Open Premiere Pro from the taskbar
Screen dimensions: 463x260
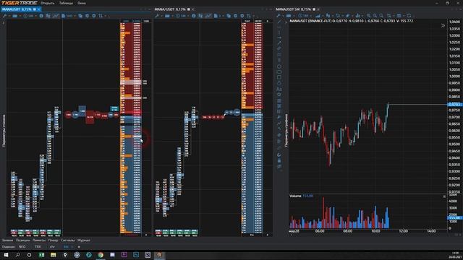coord(124,255)
